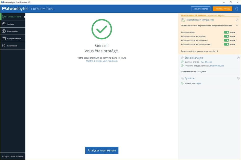The height and width of the screenshot is (160, 241).
Task: Click the Système help question mark
Action: pos(238,78)
